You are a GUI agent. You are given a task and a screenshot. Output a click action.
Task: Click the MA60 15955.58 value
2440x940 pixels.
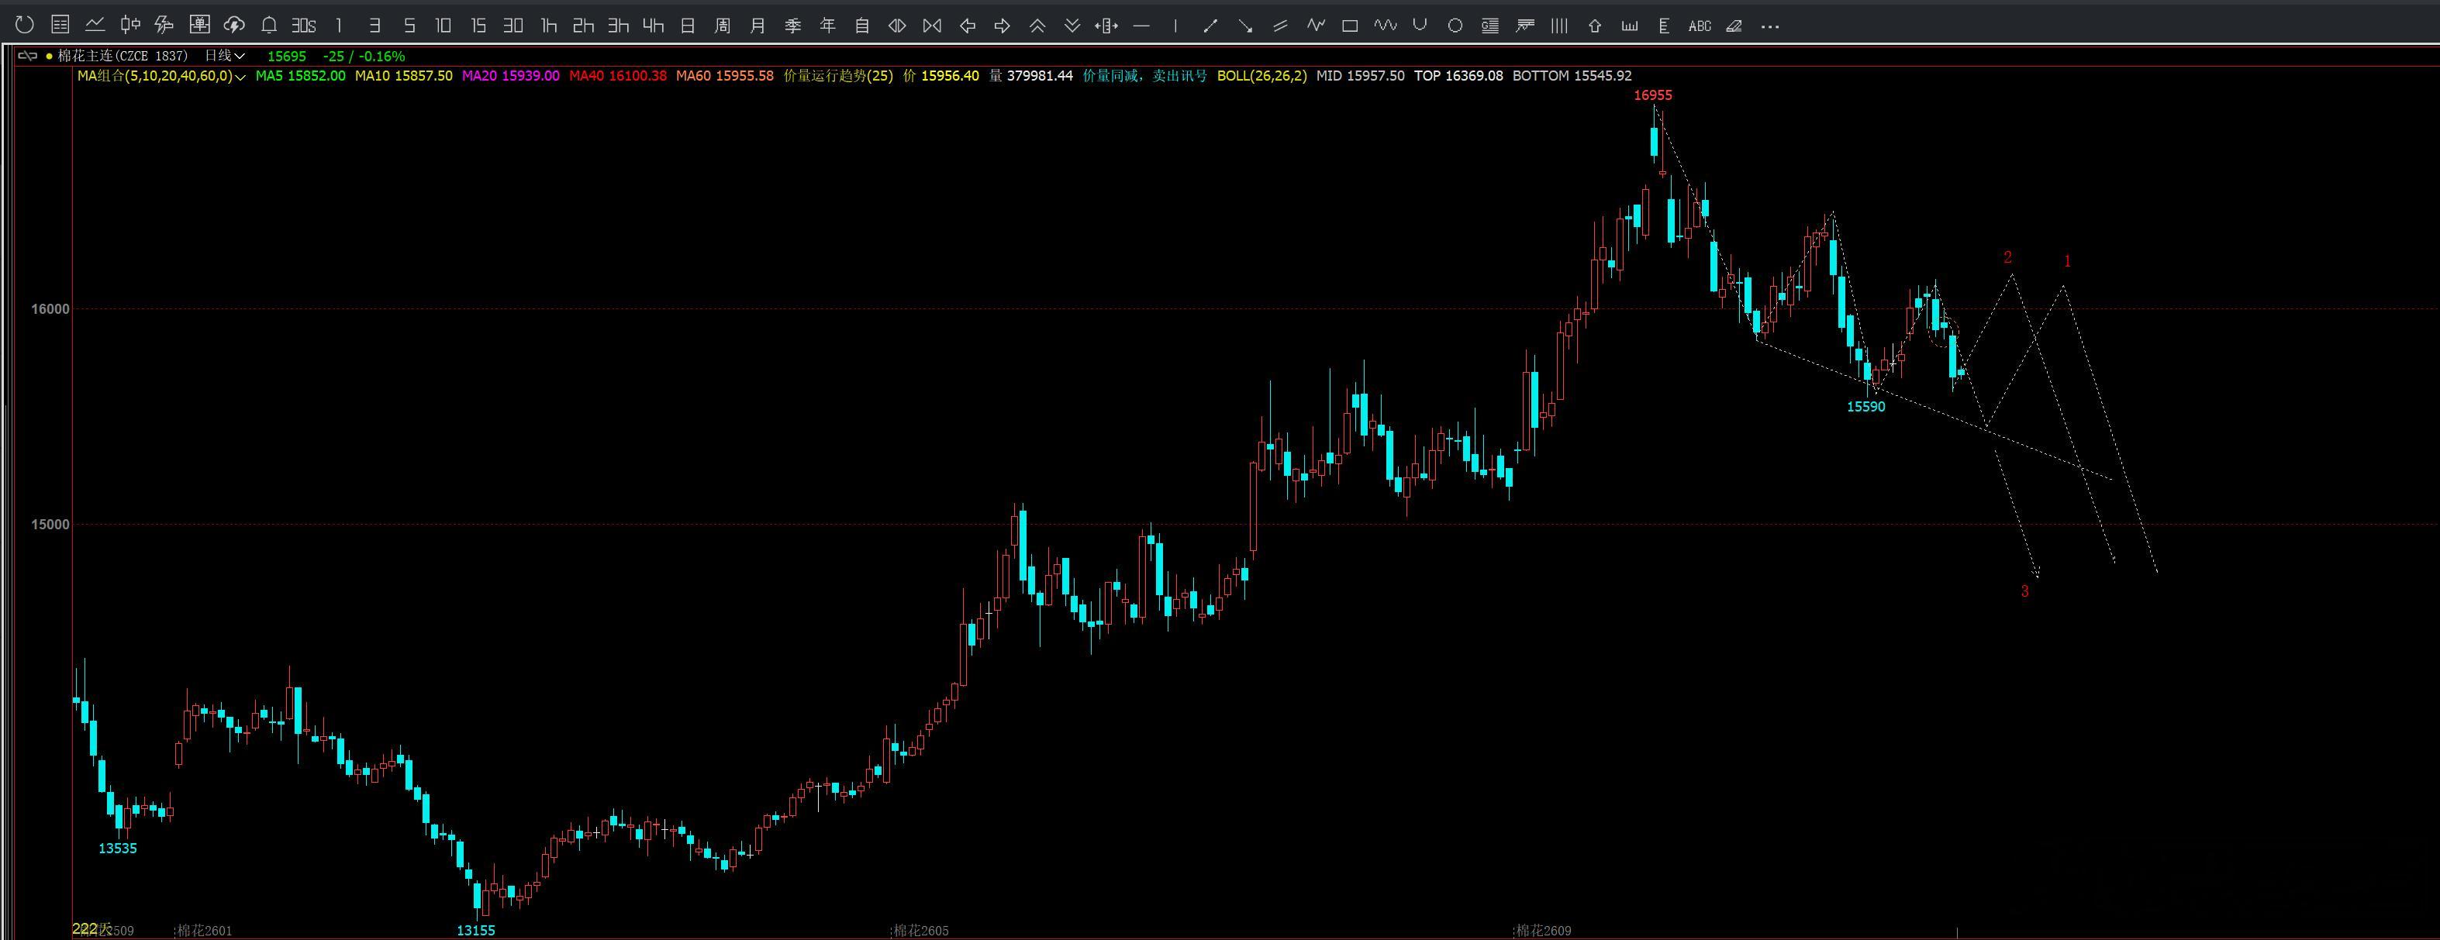point(725,76)
